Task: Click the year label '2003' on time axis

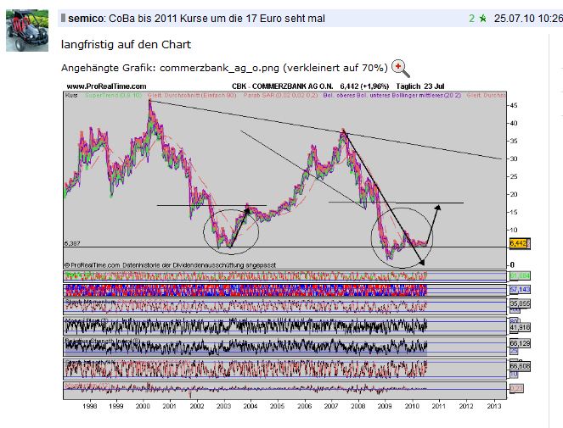Action: [223, 406]
